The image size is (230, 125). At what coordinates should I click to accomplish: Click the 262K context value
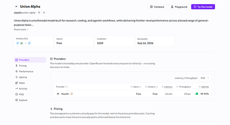(100, 43)
